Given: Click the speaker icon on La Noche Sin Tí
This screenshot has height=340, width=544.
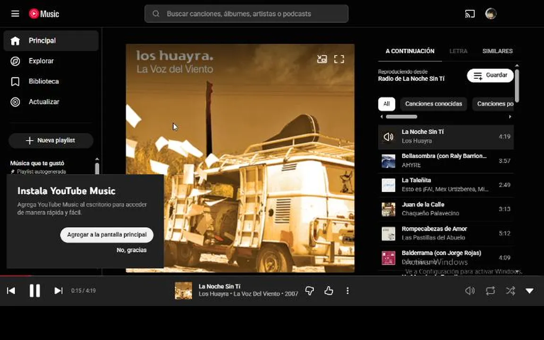Looking at the screenshot, I should (x=388, y=136).
